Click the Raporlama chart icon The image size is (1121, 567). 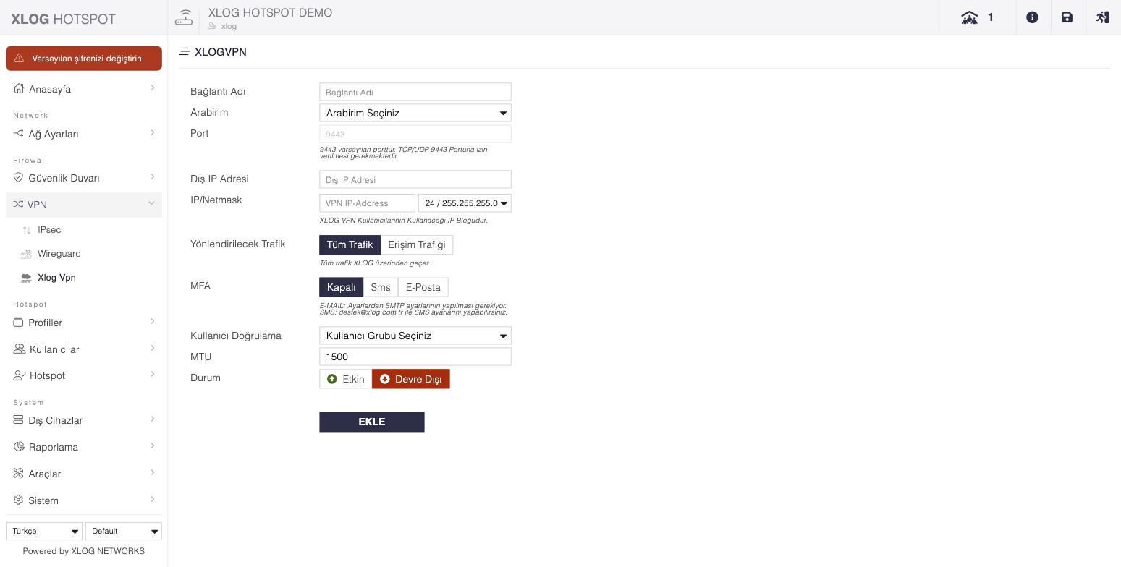pyautogui.click(x=19, y=447)
